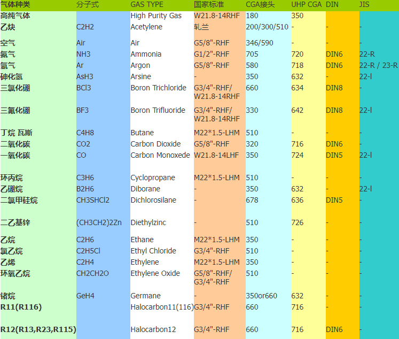Viewport: 399px width, 339px height.
Task: Click the 'C3H6' formula cell
Action: coord(85,178)
